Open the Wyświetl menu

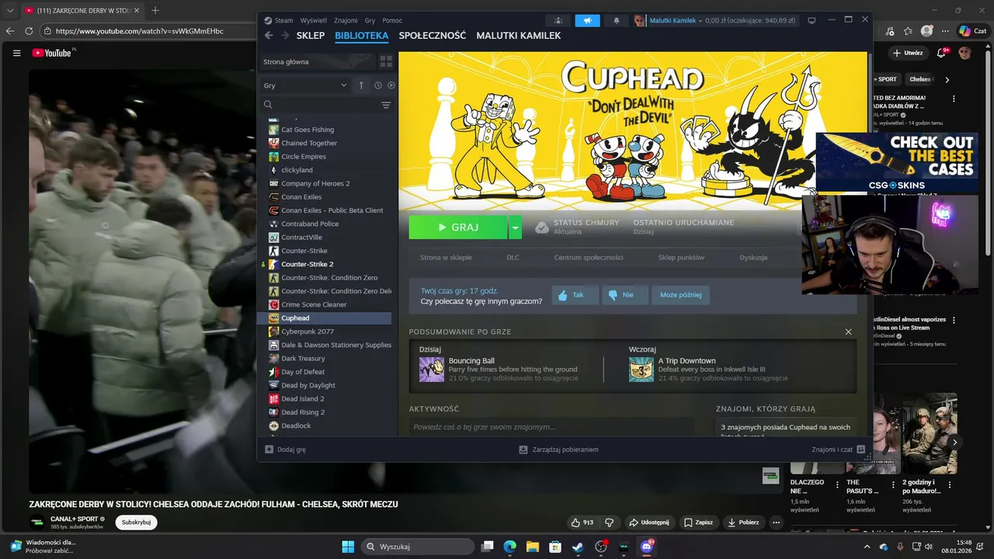click(x=313, y=21)
